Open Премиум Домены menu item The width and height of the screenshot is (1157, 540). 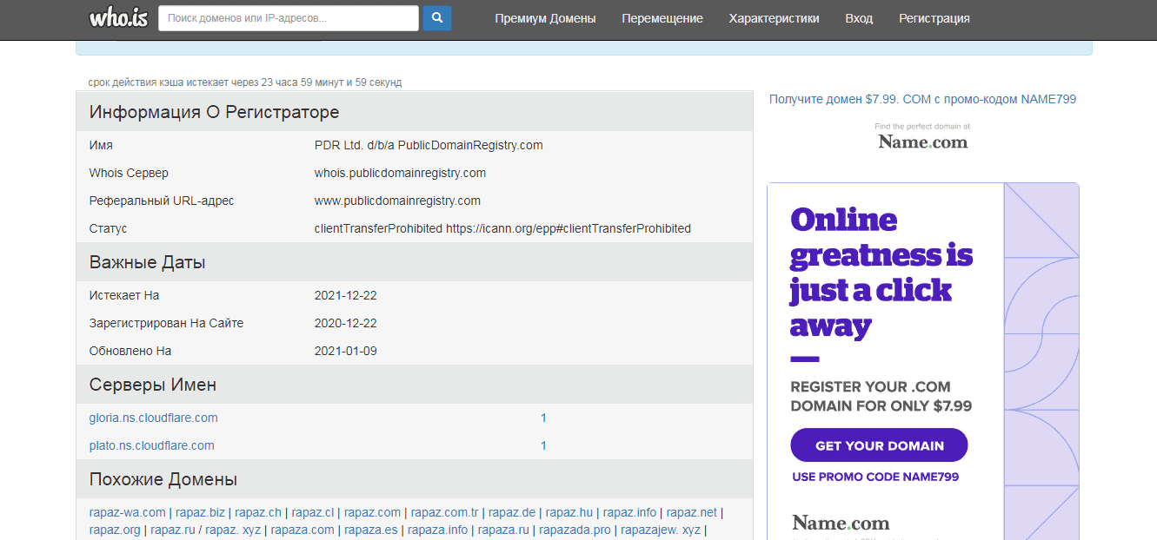click(x=545, y=18)
